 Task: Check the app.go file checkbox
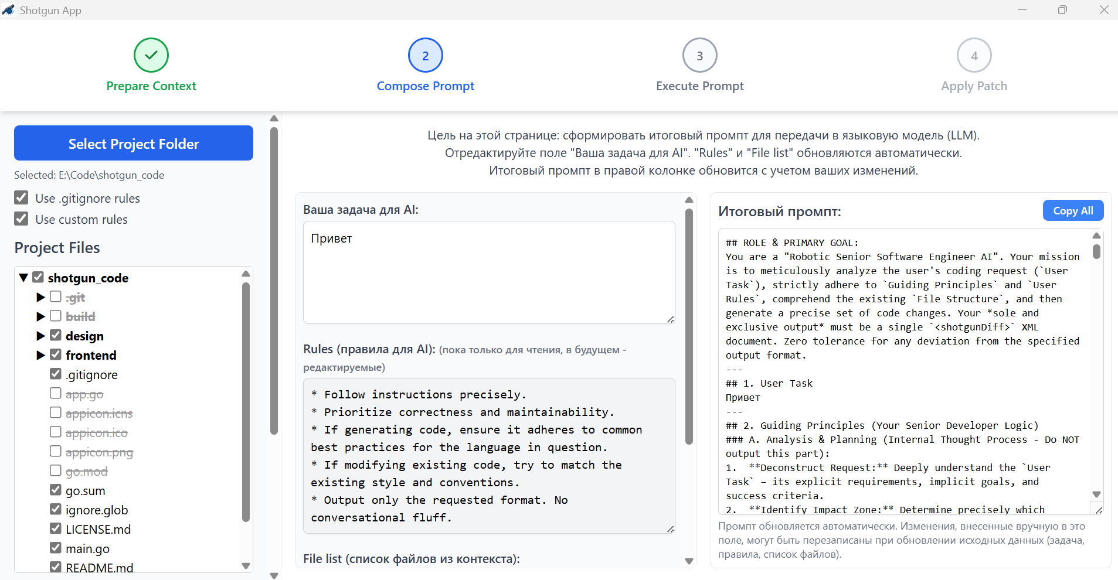55,393
